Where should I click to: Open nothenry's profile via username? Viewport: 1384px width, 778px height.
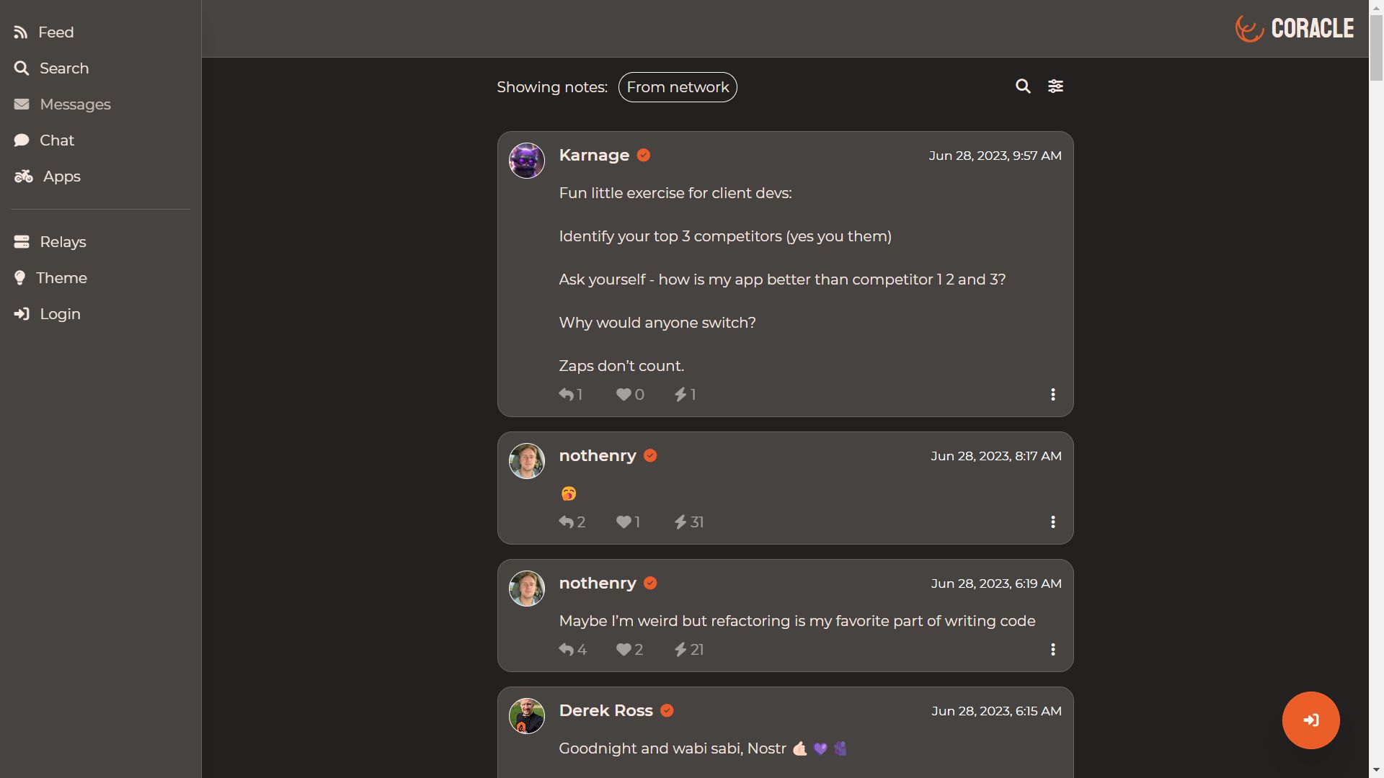[x=598, y=455]
